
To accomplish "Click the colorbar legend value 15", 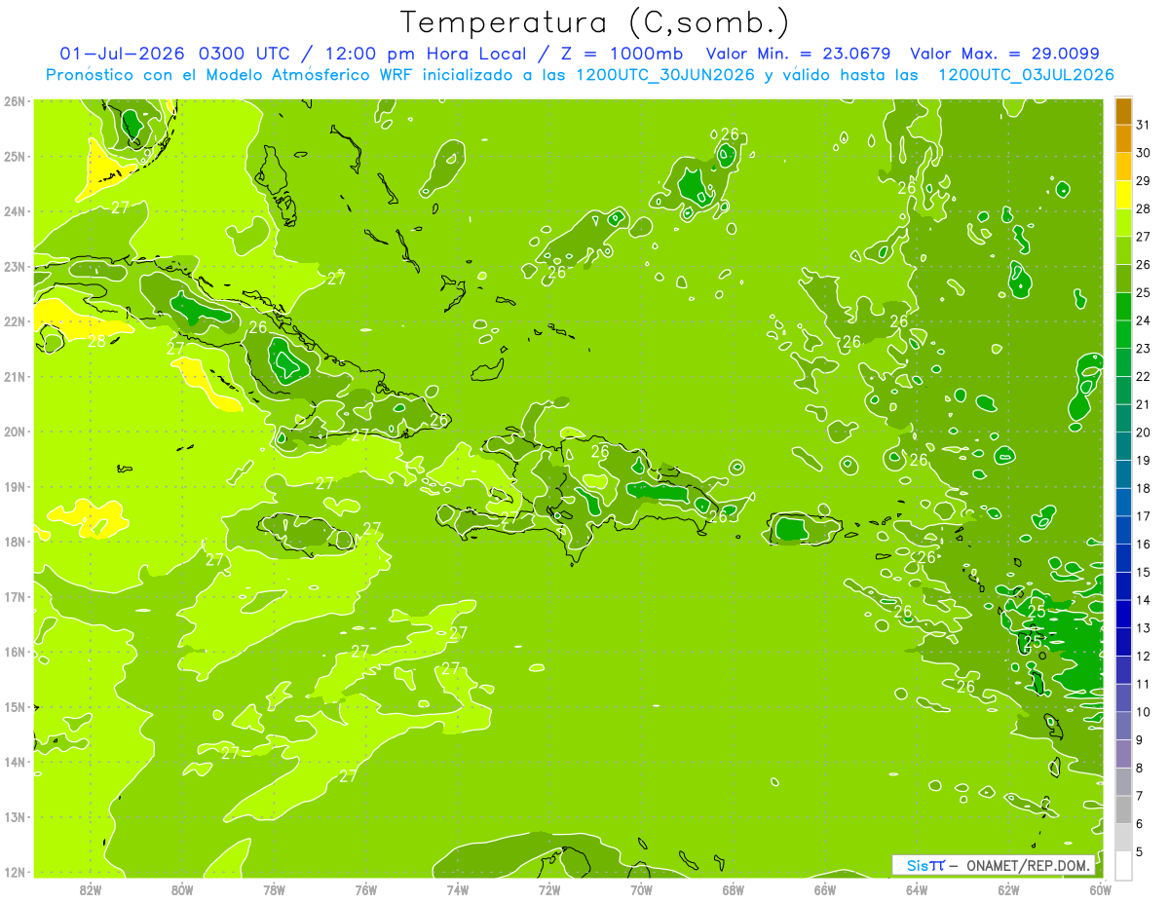I will tap(1143, 572).
